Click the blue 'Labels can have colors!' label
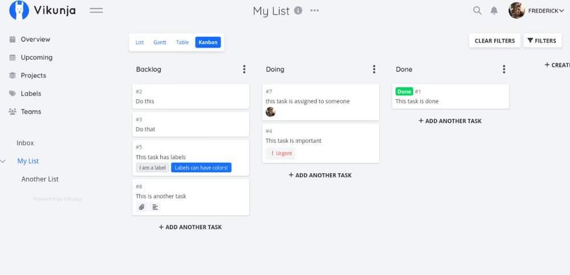The width and height of the screenshot is (570, 275). (x=201, y=168)
